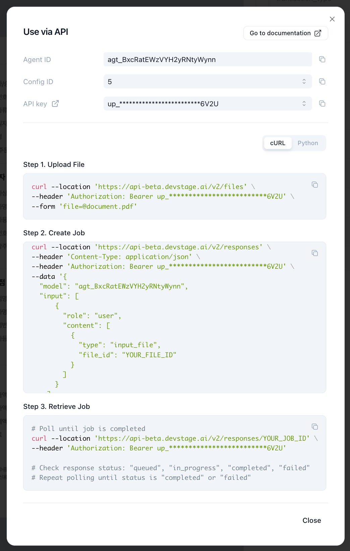Copy Step 1 Upload File code

[315, 185]
